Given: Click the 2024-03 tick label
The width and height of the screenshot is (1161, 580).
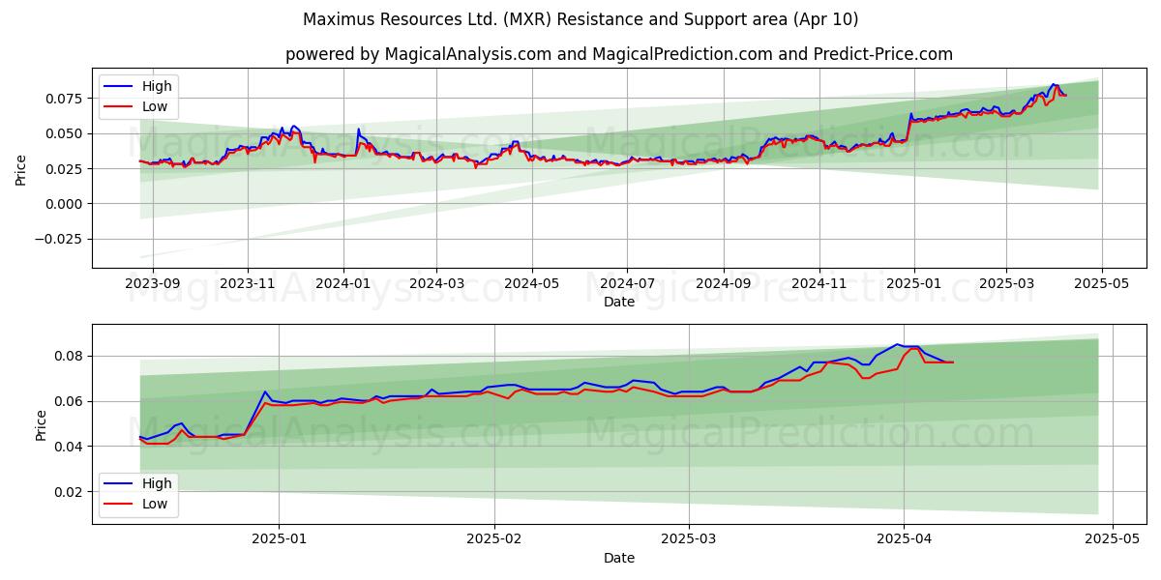Looking at the screenshot, I should click(x=436, y=283).
